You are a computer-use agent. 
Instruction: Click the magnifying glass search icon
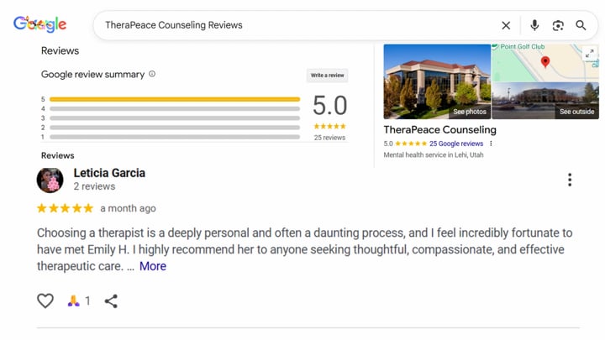(x=581, y=25)
